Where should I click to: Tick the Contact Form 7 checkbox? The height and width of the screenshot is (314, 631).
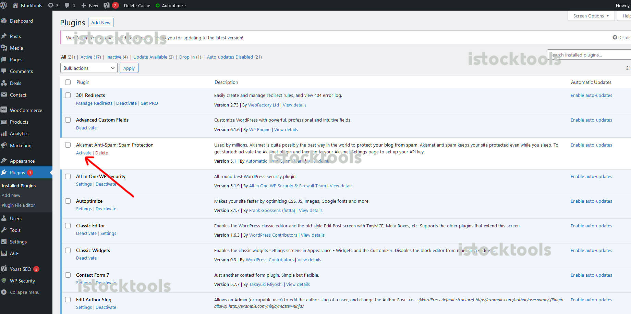click(x=68, y=275)
